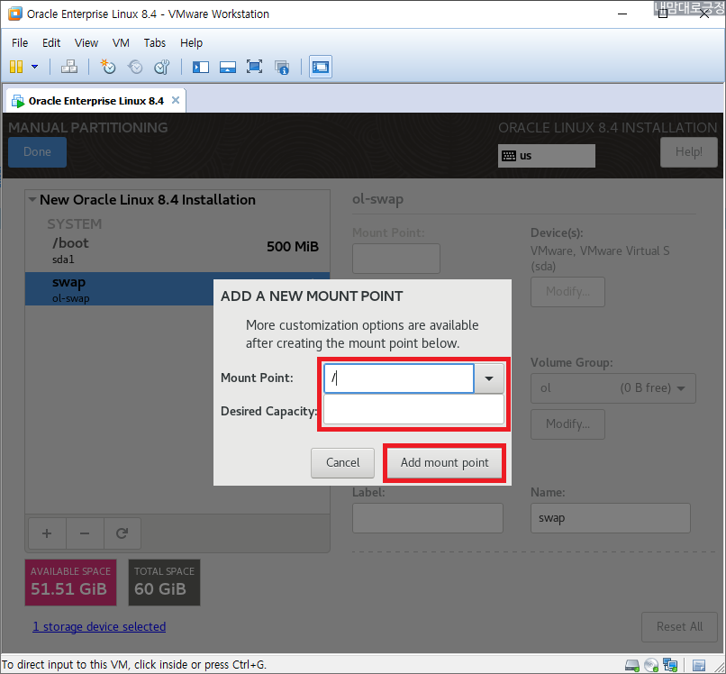
Task: Click the VMware pause/suspend toolbar icon
Action: [16, 67]
